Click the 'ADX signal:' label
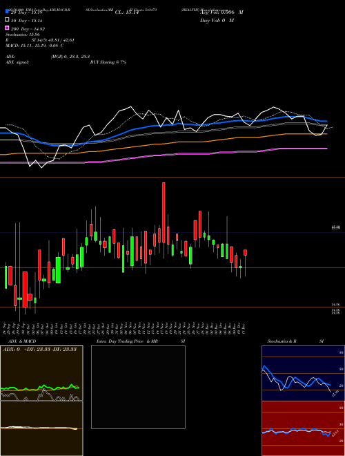 click(x=17, y=62)
